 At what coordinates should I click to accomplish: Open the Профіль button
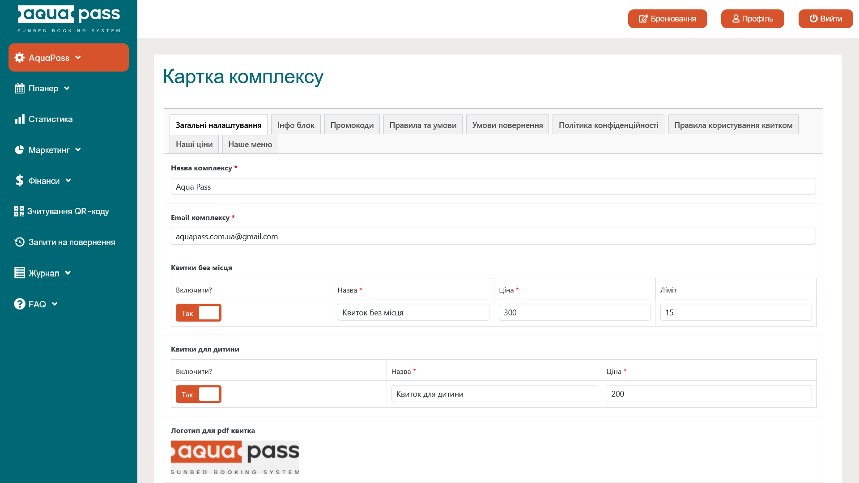[x=752, y=19]
